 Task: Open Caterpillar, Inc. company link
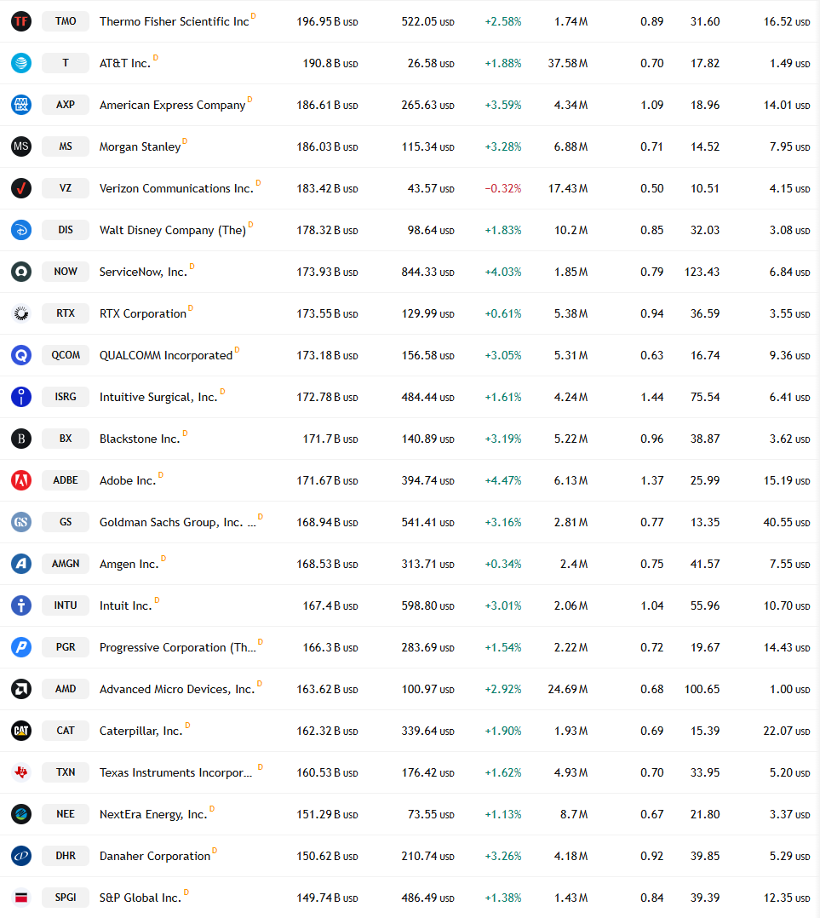click(x=141, y=731)
